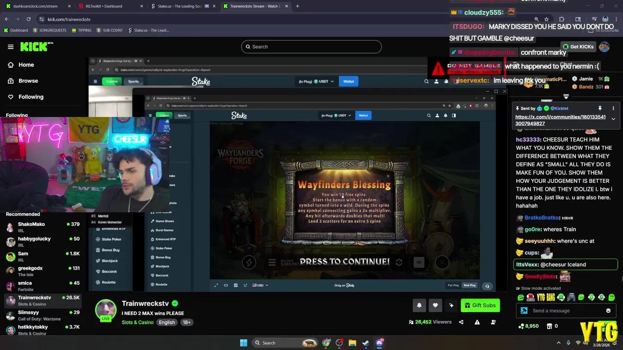The image size is (623, 350).
Task: Open Discord from the taskbar
Action: pyautogui.click(x=379, y=343)
